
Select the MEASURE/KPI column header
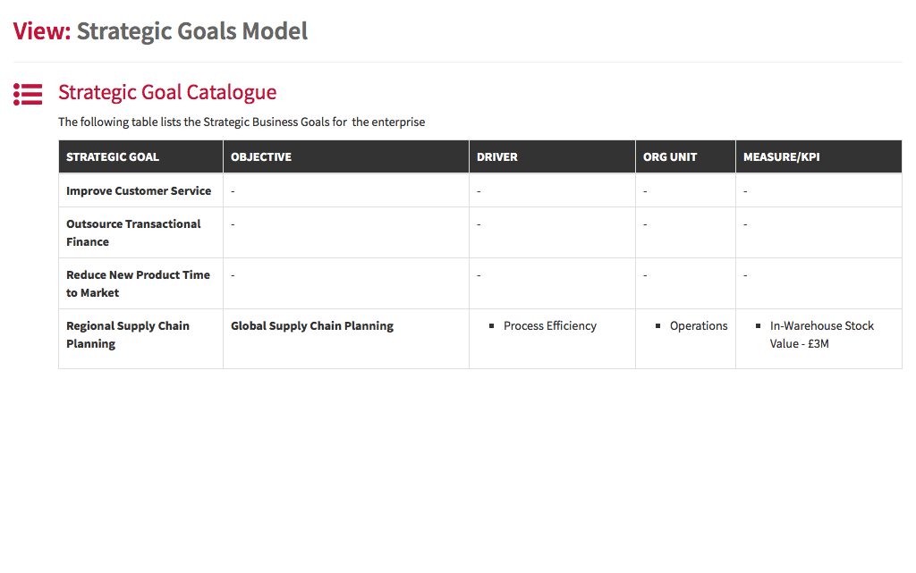[x=781, y=157]
